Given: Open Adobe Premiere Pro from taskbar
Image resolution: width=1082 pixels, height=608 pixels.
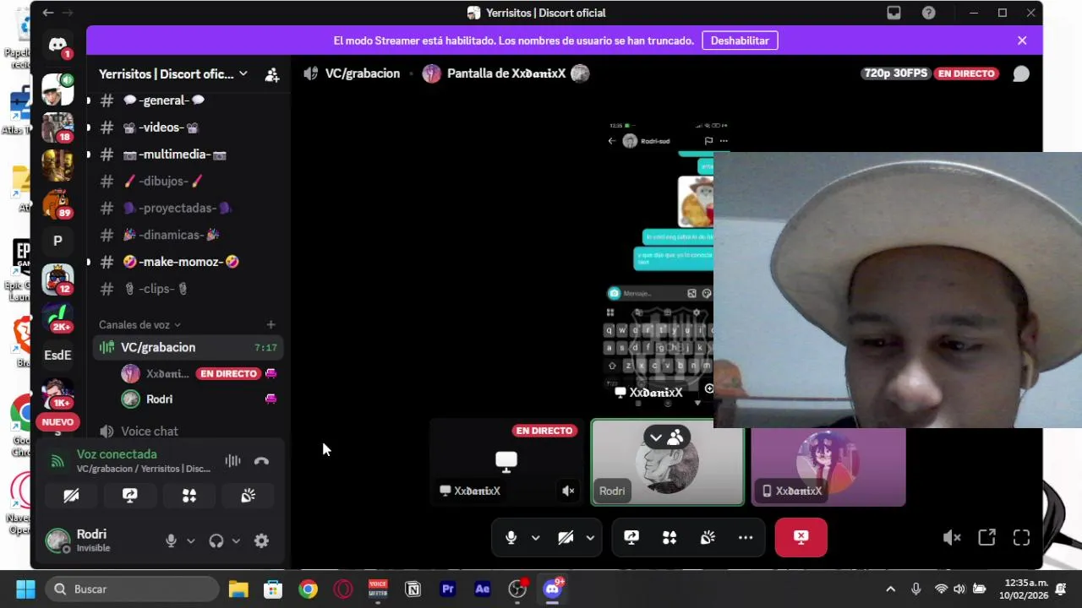Looking at the screenshot, I should (448, 589).
